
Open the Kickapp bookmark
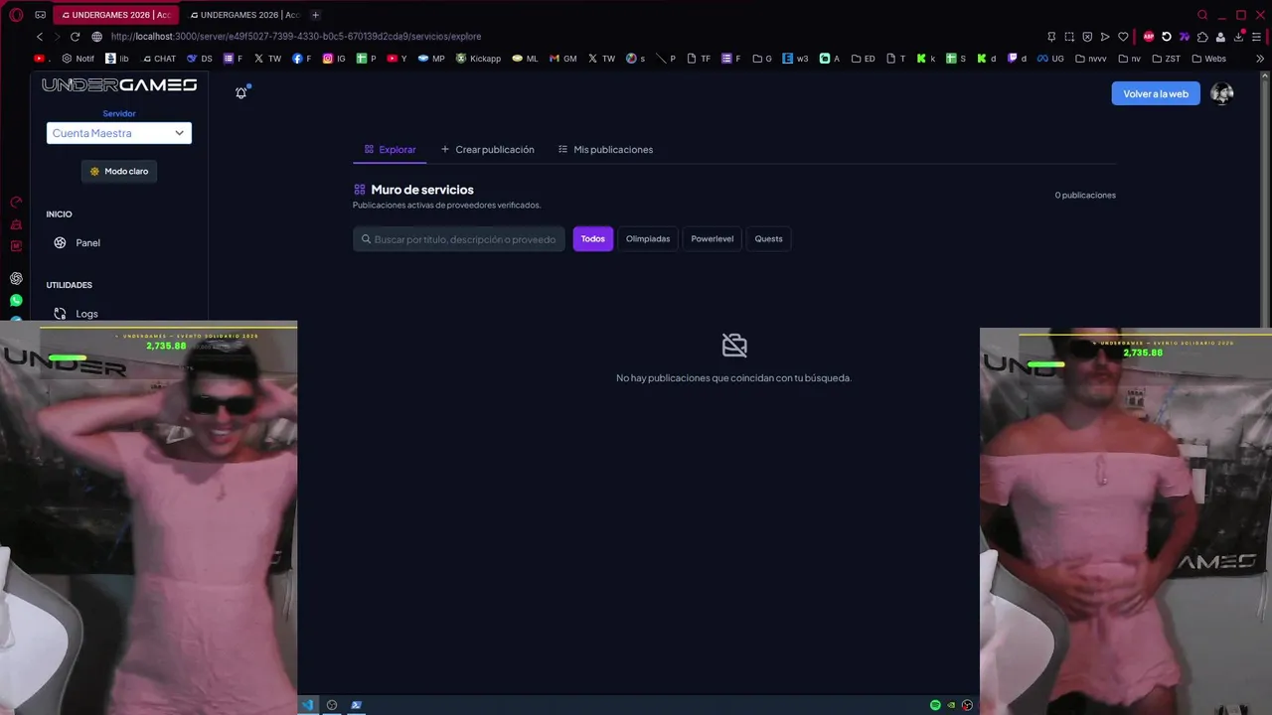tap(478, 59)
